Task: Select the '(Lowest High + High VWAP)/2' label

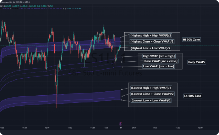Action: [151, 88]
